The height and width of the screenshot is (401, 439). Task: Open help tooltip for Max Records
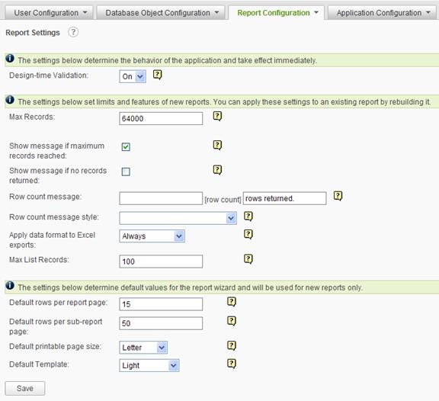[x=217, y=116]
